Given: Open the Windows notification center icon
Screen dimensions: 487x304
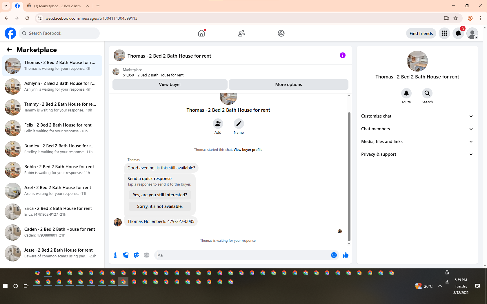Looking at the screenshot, I should tap(477, 286).
